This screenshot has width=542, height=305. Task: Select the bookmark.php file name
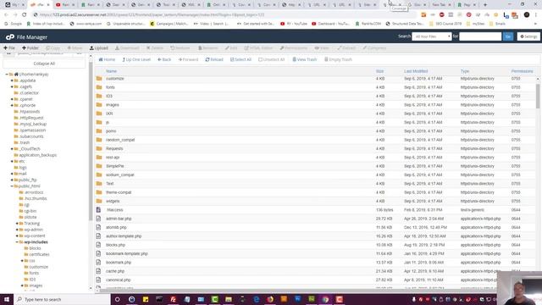click(119, 263)
